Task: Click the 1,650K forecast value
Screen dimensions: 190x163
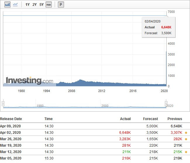Action: pyautogui.click(x=152, y=139)
